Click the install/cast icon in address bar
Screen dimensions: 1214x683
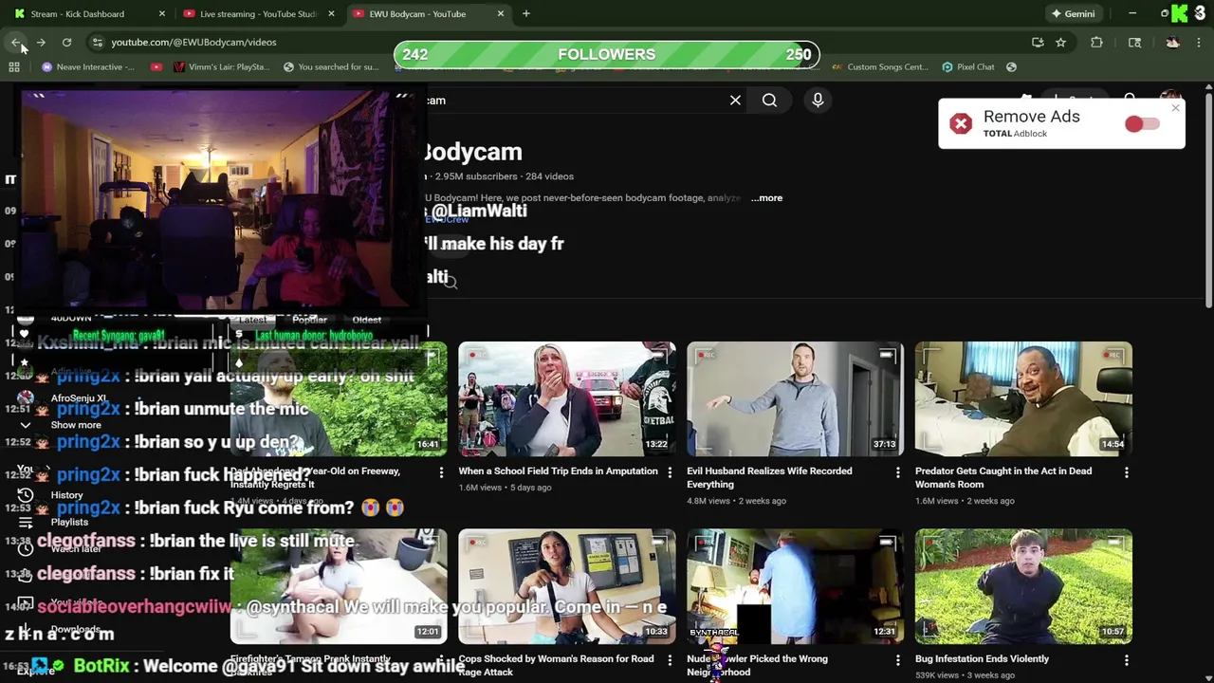[1038, 42]
